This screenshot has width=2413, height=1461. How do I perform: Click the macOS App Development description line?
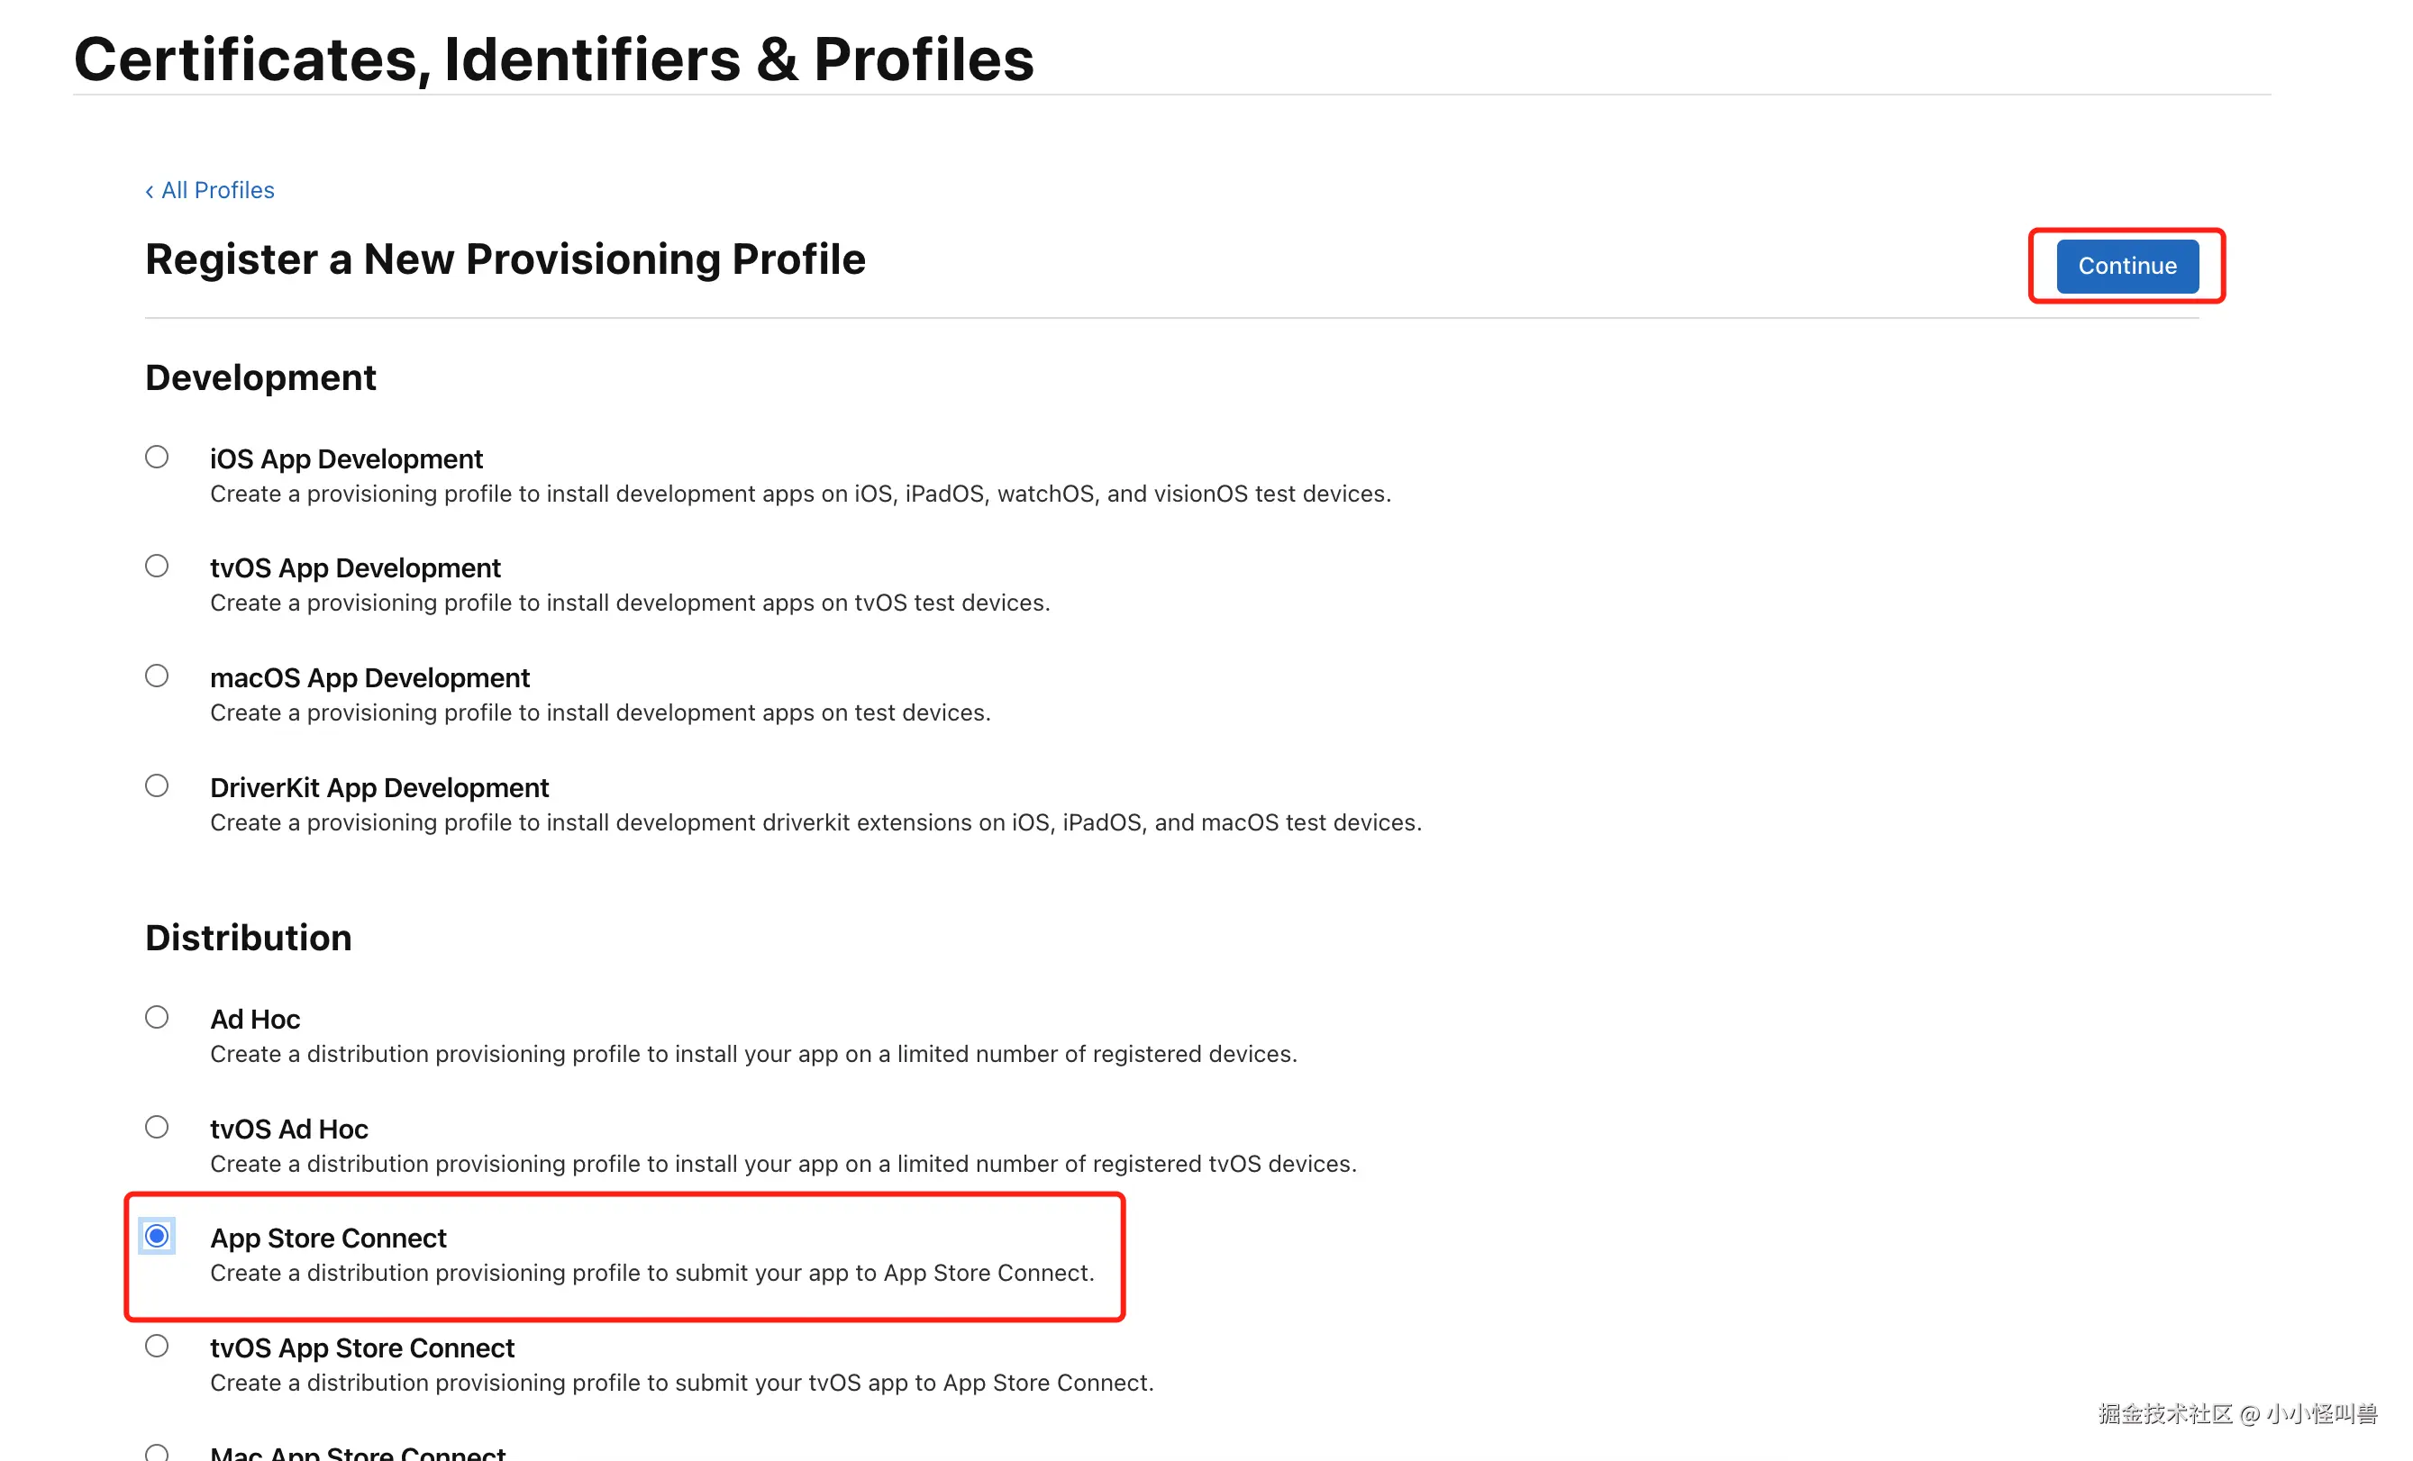600,712
